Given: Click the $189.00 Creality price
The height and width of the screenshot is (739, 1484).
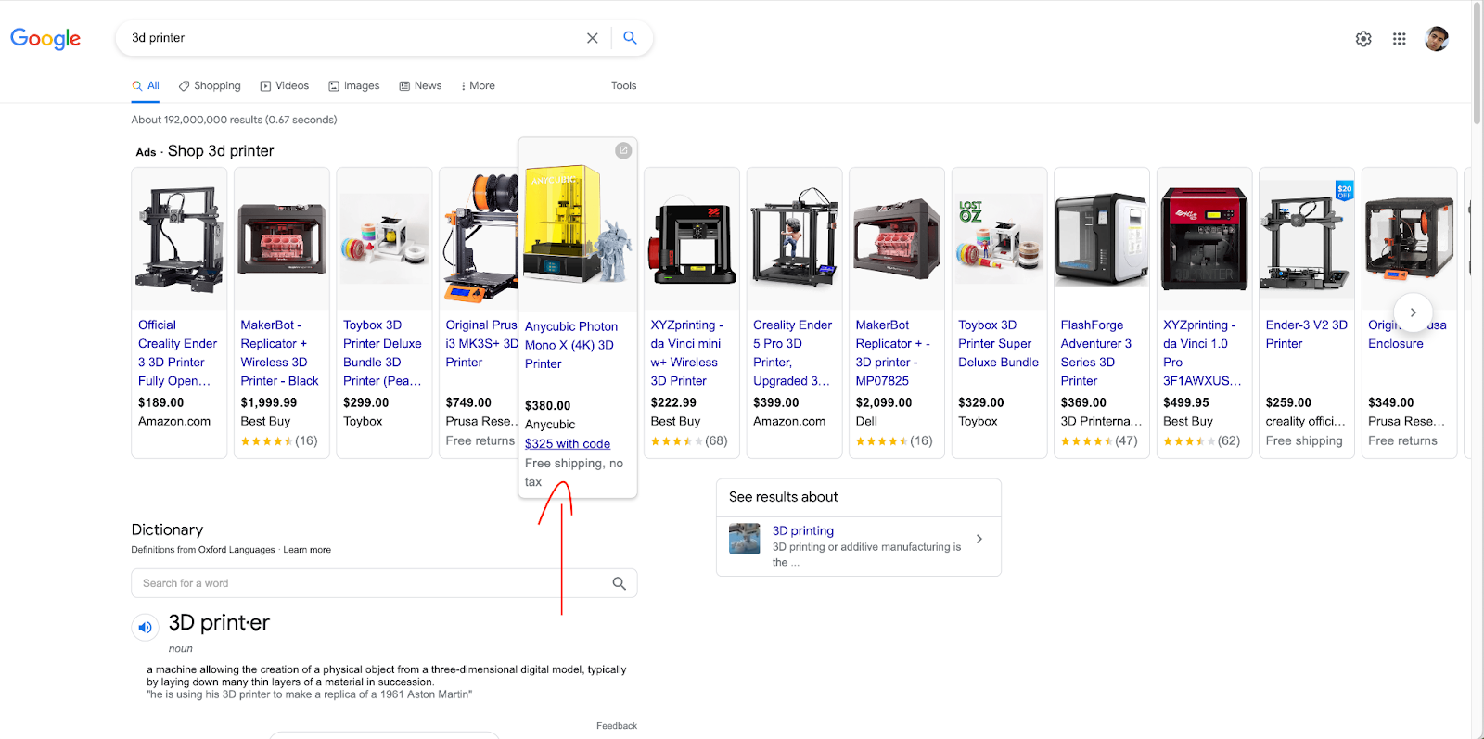Looking at the screenshot, I should coord(161,402).
